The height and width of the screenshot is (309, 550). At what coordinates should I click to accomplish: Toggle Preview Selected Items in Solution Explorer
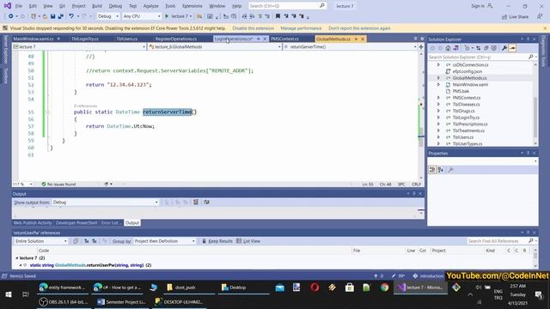(512, 48)
